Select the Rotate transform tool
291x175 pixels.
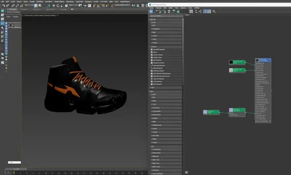click(58, 6)
